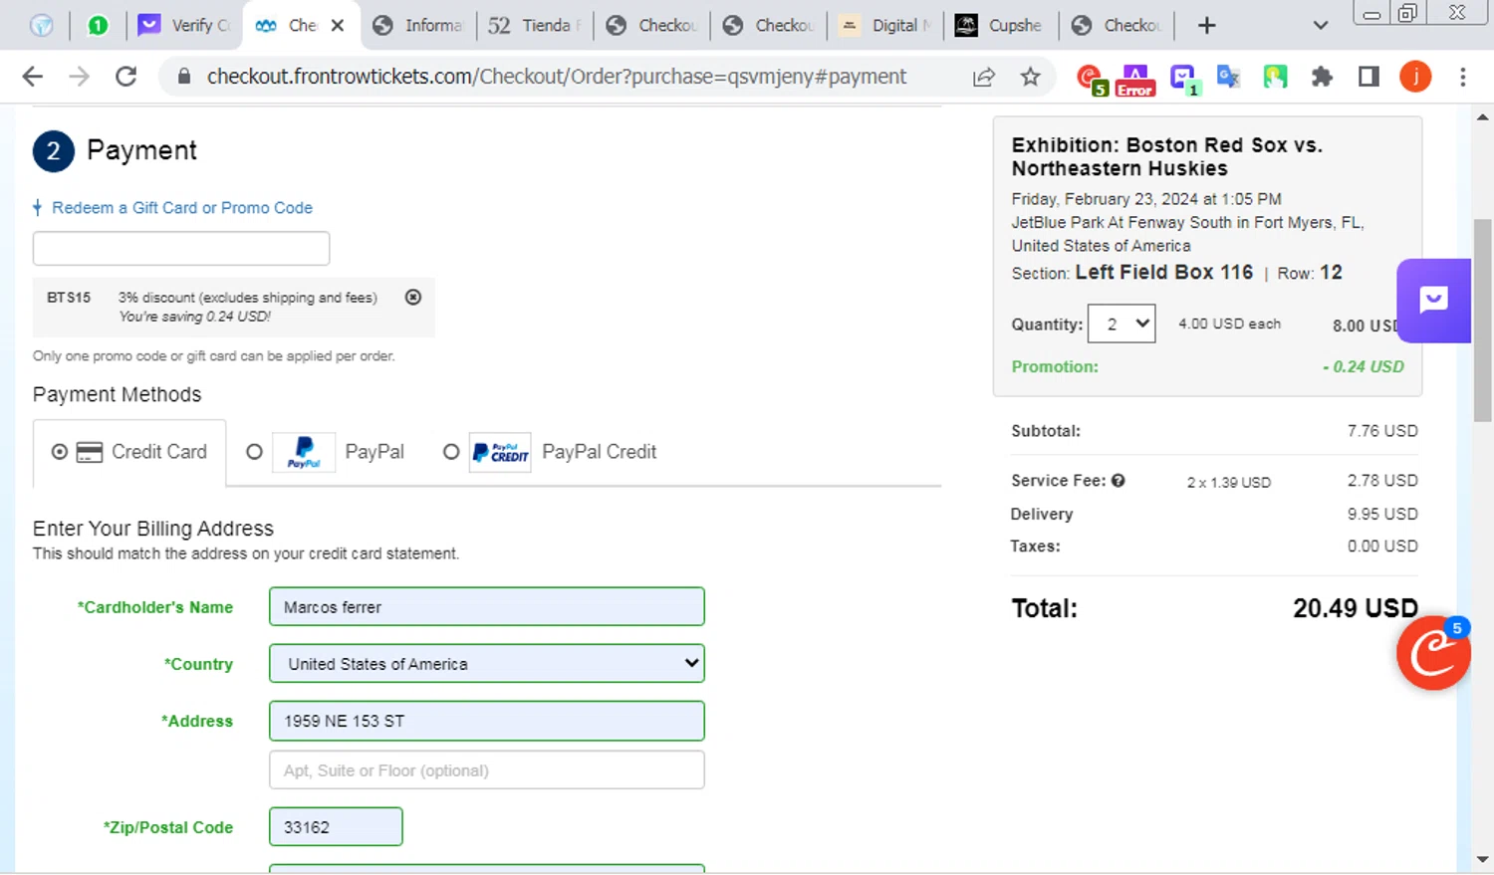Click the Total 20.49 USD amount
1494x875 pixels.
1356,608
